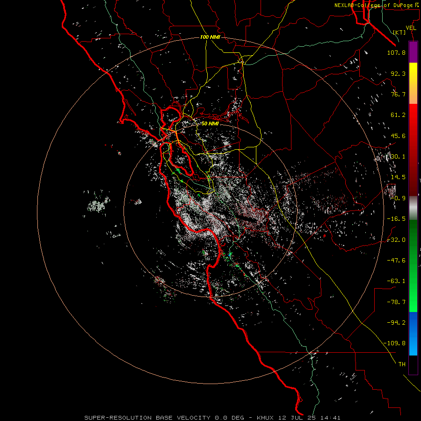Click the 30.1 velocity scale value
The width and height of the screenshot is (421, 421).
point(398,157)
